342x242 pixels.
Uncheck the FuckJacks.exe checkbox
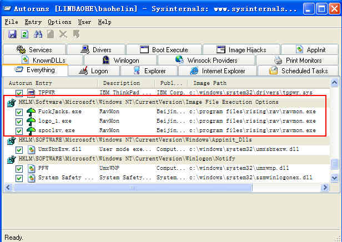pyautogui.click(x=19, y=112)
